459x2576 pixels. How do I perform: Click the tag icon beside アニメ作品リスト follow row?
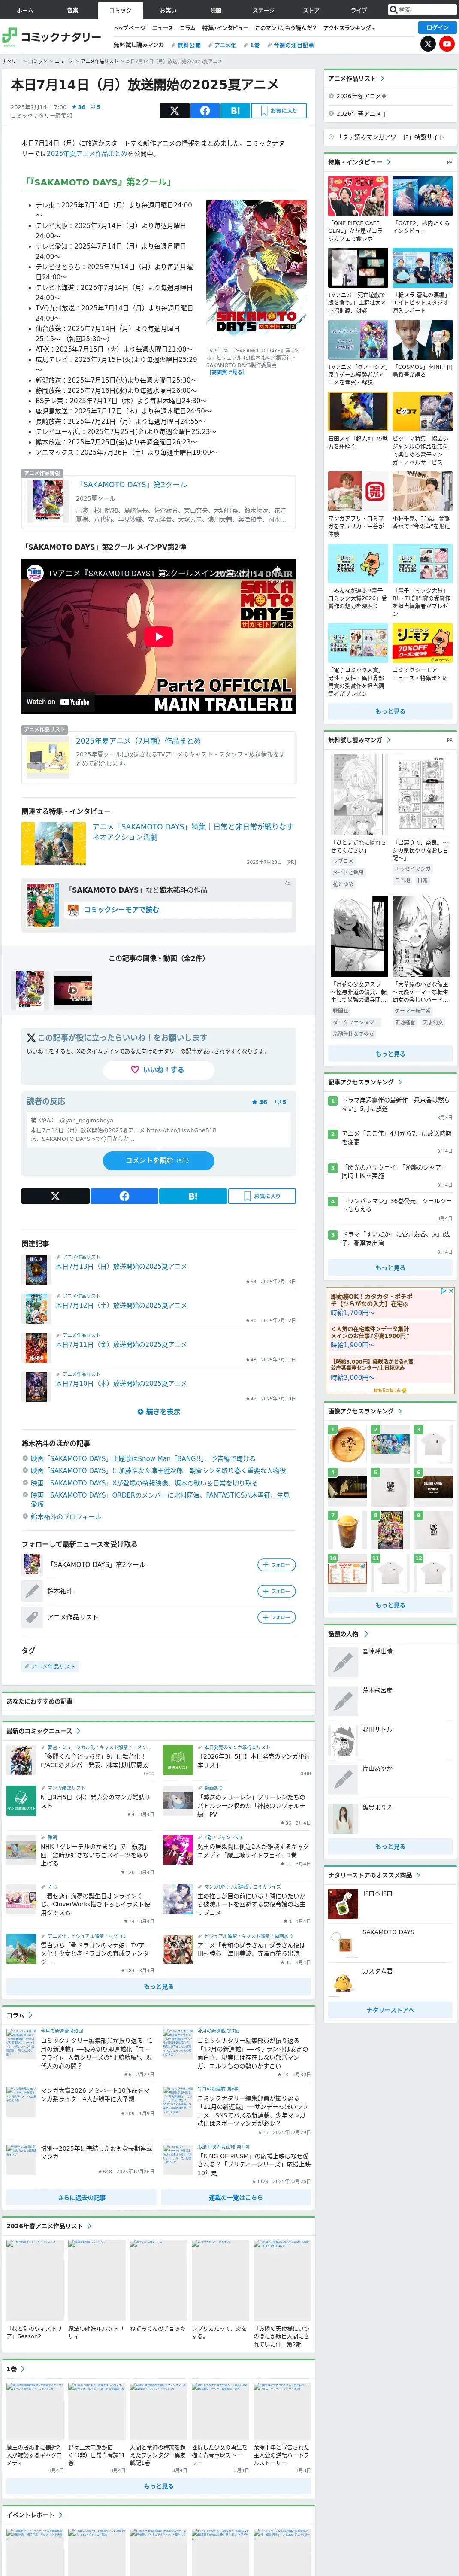[32, 1617]
